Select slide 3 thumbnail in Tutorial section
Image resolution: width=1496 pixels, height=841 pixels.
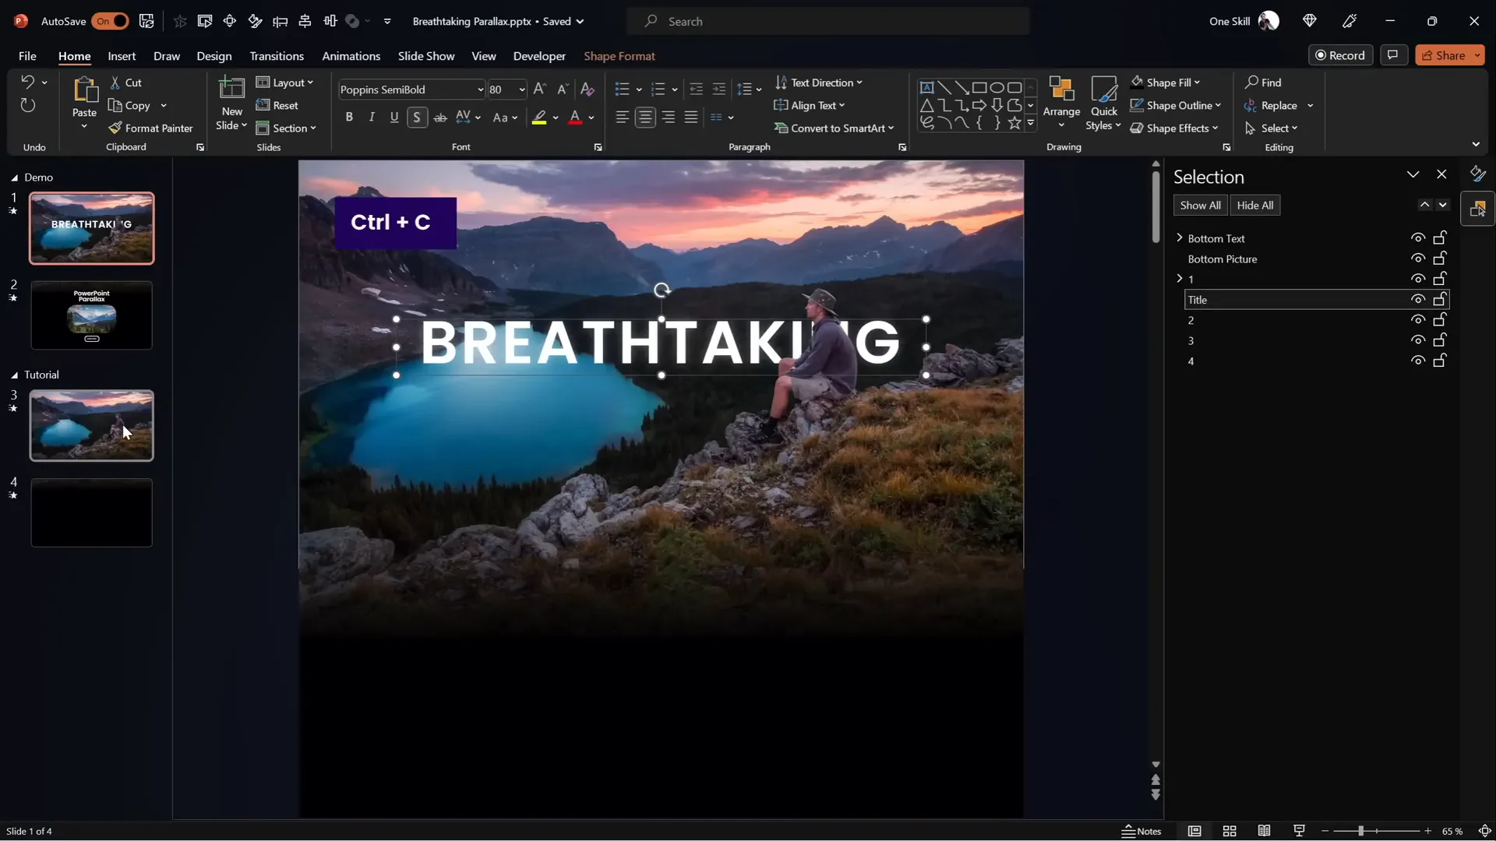[x=91, y=425]
